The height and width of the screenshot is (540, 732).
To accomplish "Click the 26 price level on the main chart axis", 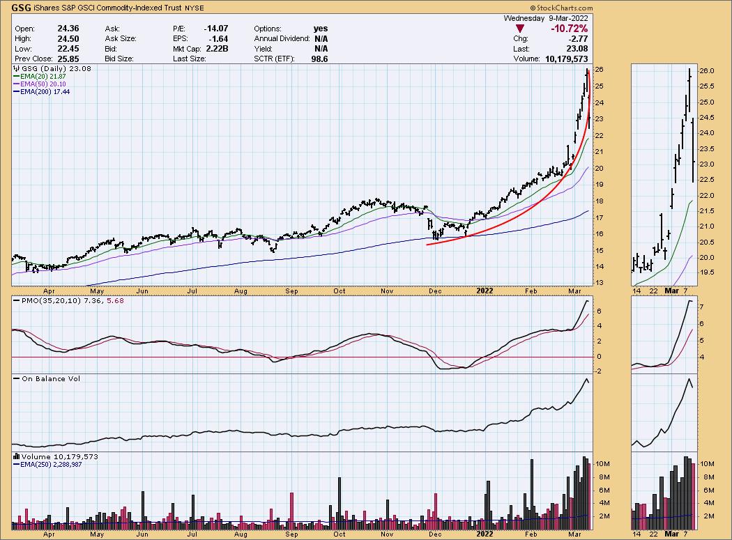I will click(600, 70).
